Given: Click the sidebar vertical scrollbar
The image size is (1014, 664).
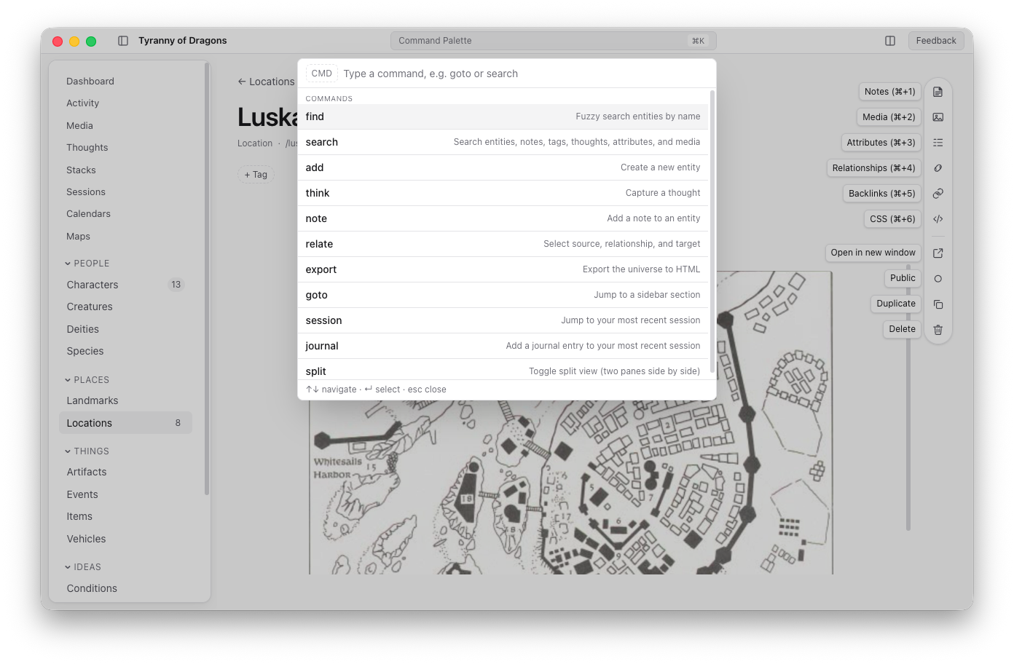Looking at the screenshot, I should click(207, 279).
